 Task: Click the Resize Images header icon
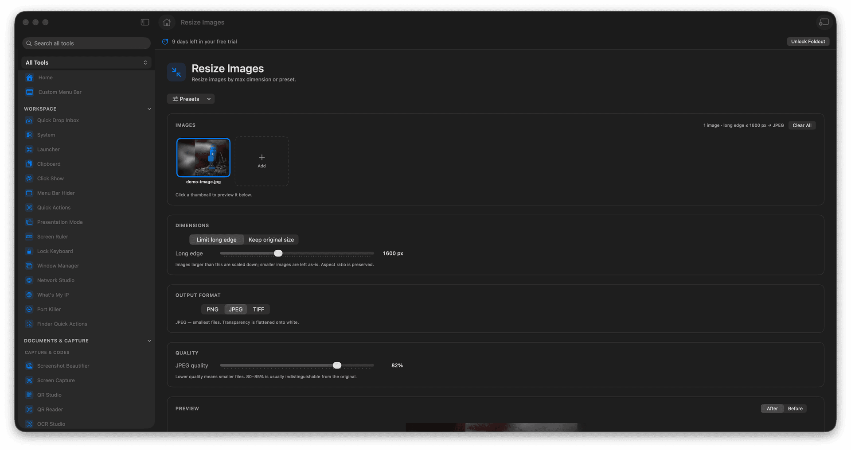pos(176,72)
